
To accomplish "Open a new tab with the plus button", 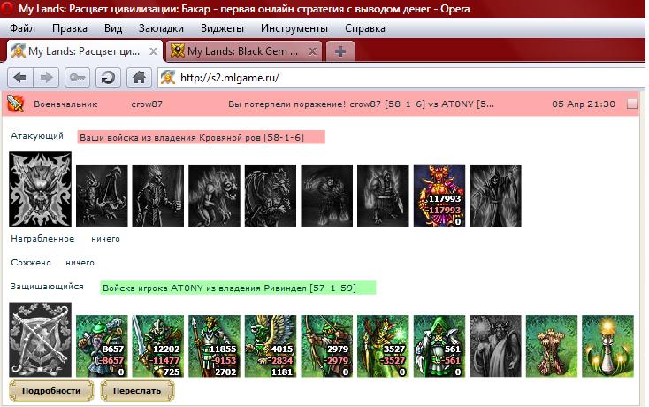I will tap(340, 51).
